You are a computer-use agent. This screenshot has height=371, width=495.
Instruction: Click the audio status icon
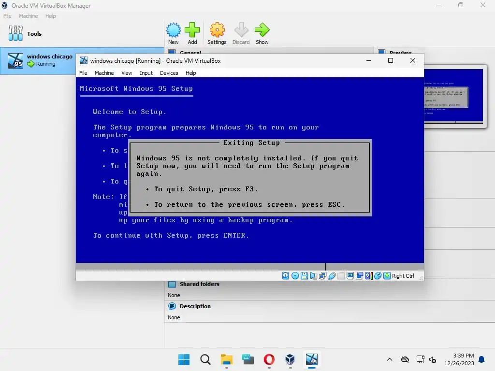[313, 276]
